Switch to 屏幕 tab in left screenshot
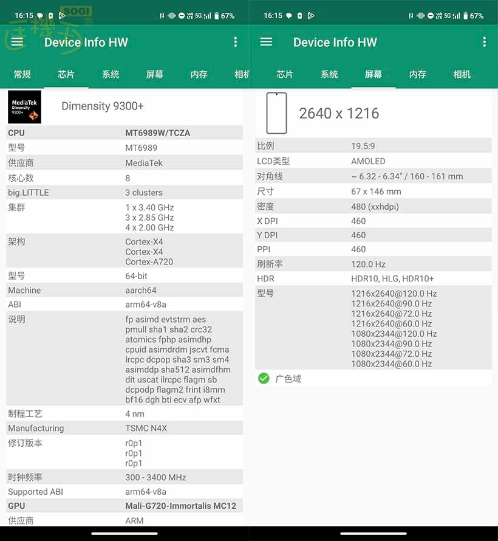Viewport: 498px width, 541px height. (155, 74)
